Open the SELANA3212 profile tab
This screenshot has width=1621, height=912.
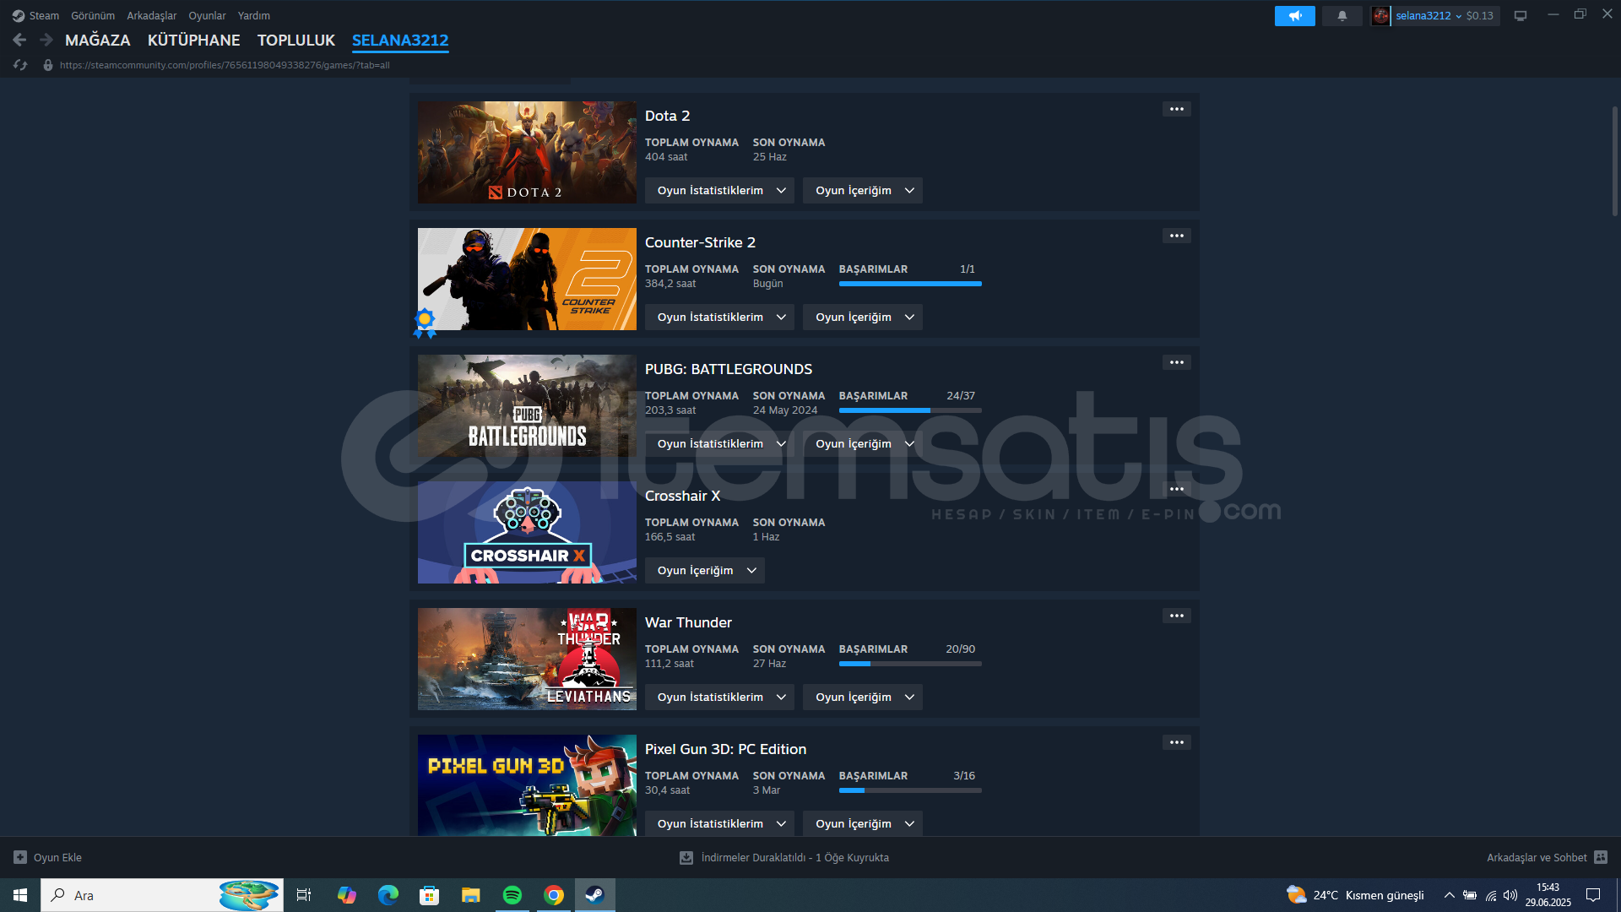click(400, 40)
